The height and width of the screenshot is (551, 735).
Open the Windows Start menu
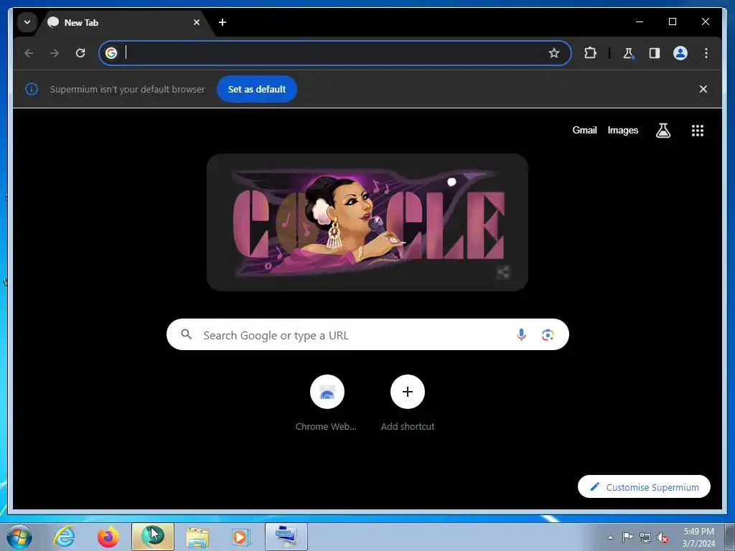pos(19,537)
